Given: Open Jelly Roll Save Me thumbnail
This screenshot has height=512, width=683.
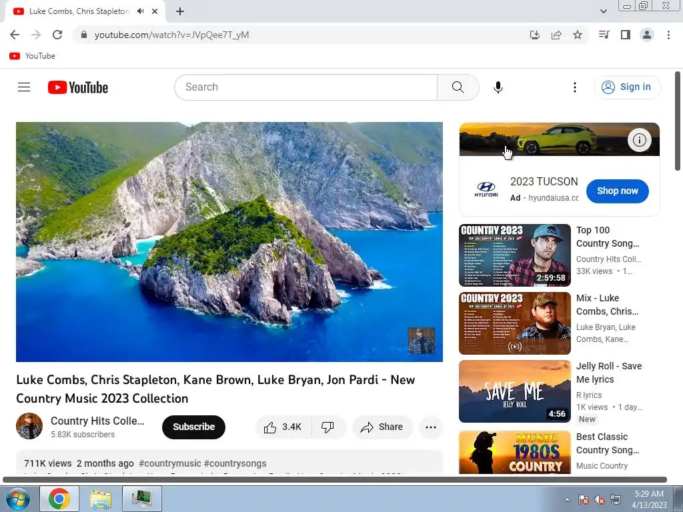Looking at the screenshot, I should 514,391.
